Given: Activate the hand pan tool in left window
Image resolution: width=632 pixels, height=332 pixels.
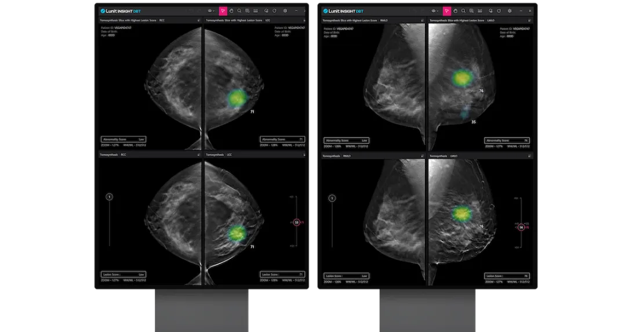Looking at the screenshot, I should point(231,10).
